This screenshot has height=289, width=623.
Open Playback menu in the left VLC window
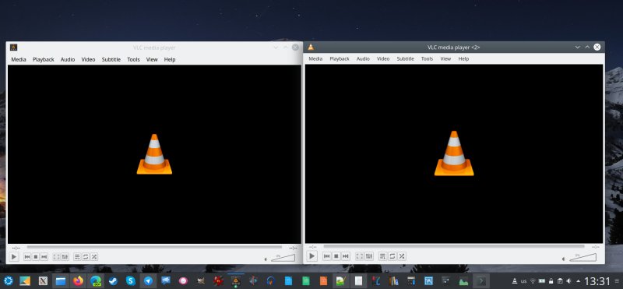tap(44, 60)
